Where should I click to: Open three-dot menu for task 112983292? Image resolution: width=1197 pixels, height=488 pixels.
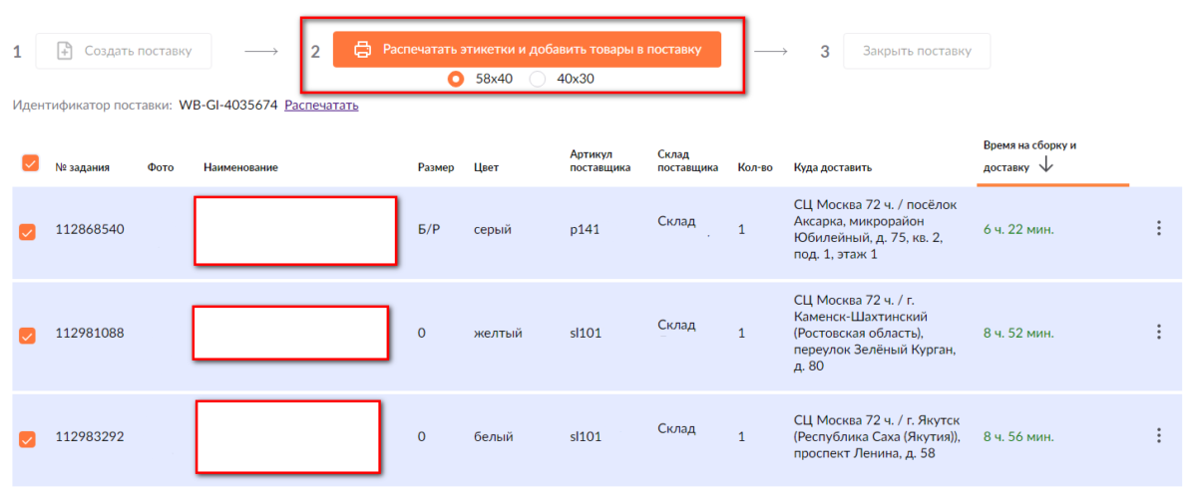coord(1158,436)
